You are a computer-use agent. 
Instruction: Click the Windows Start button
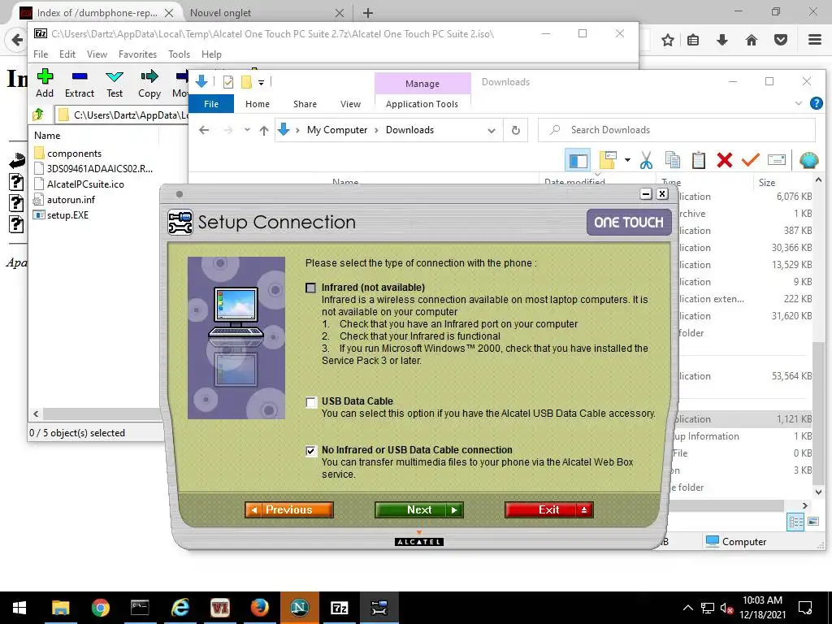pyautogui.click(x=19, y=608)
